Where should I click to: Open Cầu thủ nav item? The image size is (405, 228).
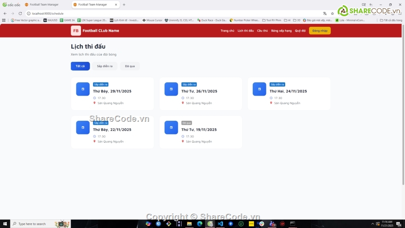263,31
